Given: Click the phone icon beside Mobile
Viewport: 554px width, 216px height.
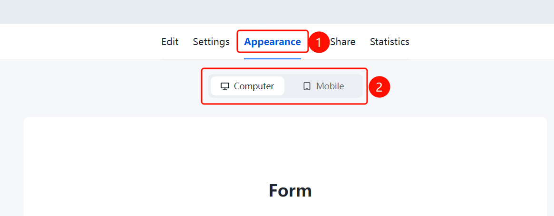Looking at the screenshot, I should 307,86.
